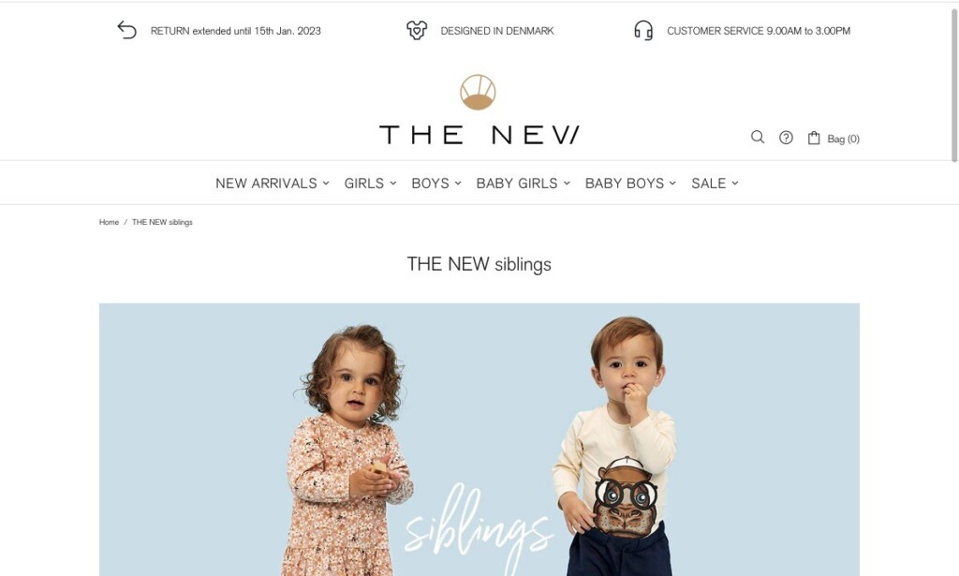
Task: Open the help question mark icon
Action: pyautogui.click(x=786, y=138)
